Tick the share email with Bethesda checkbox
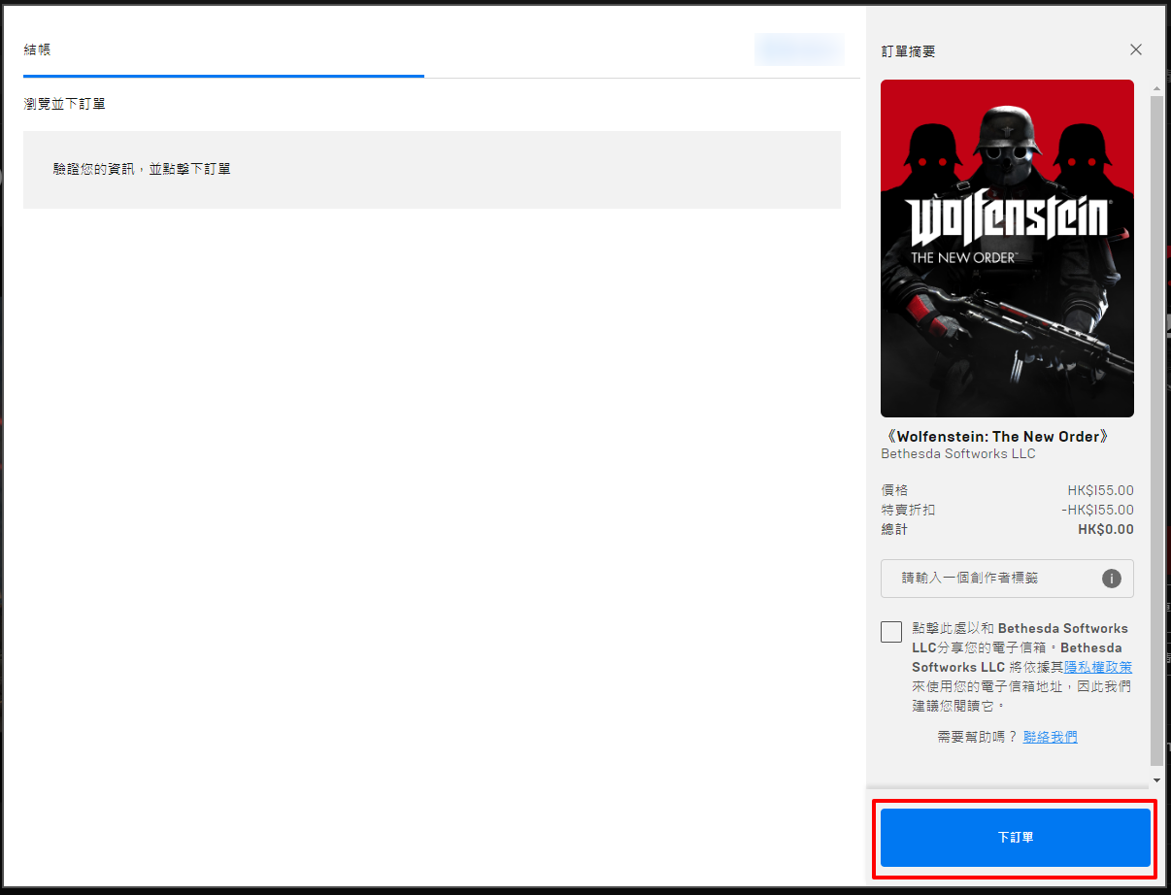 tap(891, 632)
